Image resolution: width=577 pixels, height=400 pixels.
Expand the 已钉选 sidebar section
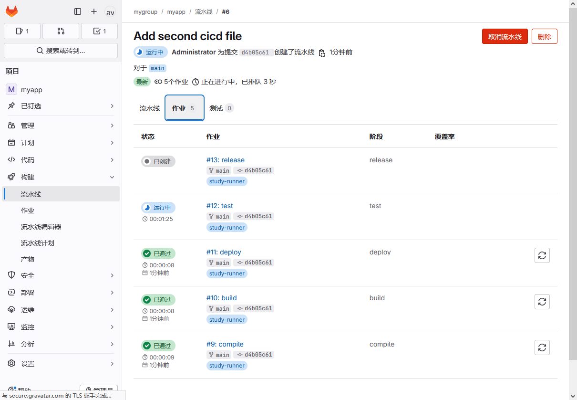coord(61,106)
